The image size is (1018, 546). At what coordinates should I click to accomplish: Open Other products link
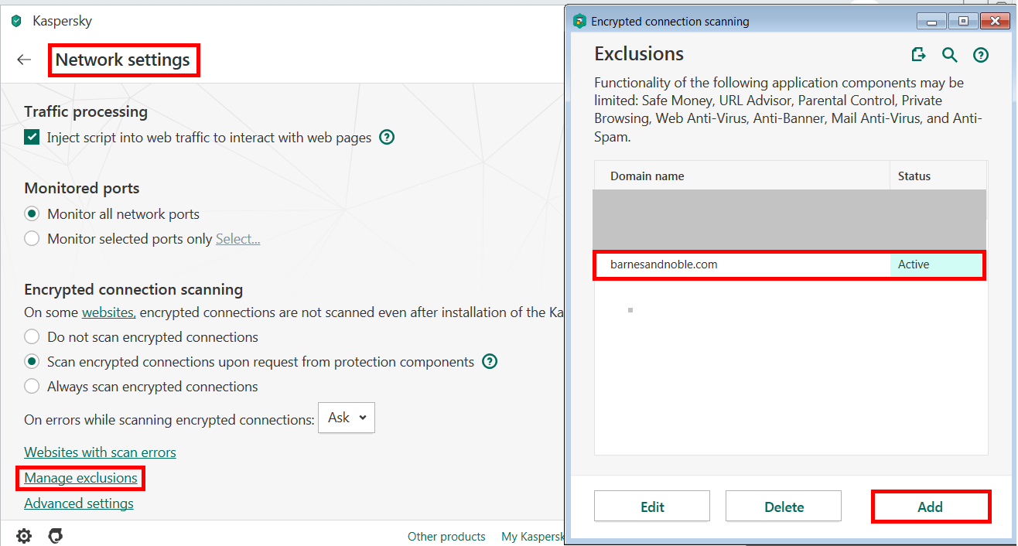446,536
